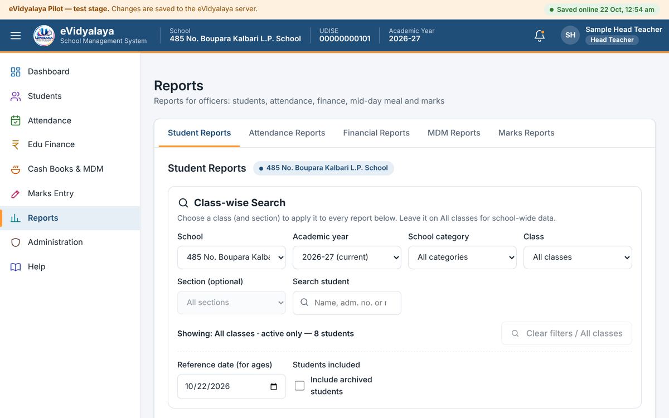Click the 'Showing: All classes' summary text
Screen dimensions: 669x418
click(x=265, y=334)
